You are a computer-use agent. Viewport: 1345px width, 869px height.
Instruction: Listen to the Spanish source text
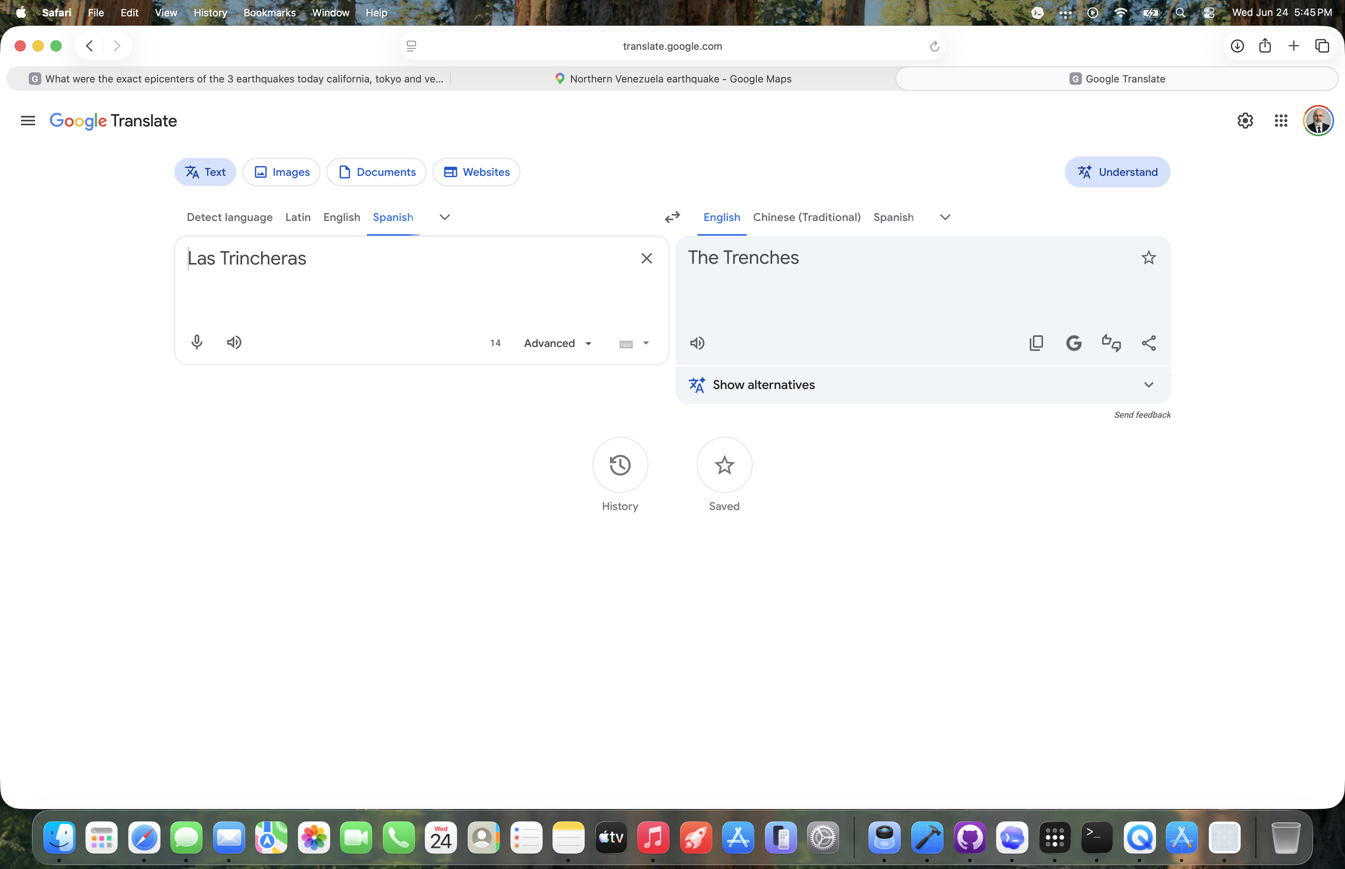click(x=234, y=343)
